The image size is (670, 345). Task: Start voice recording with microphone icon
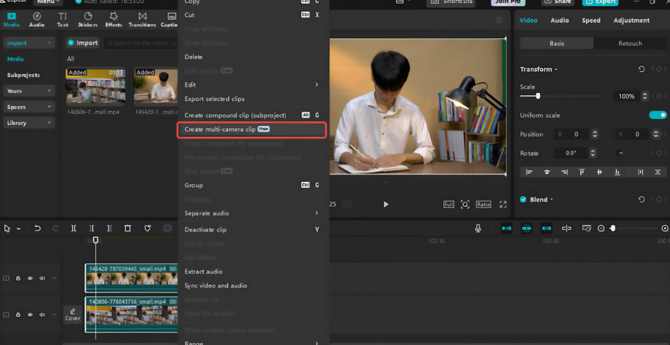click(478, 228)
